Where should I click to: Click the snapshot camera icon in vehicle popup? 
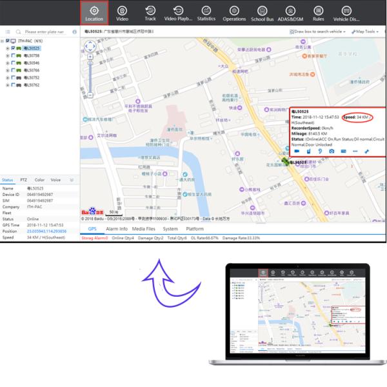point(332,151)
